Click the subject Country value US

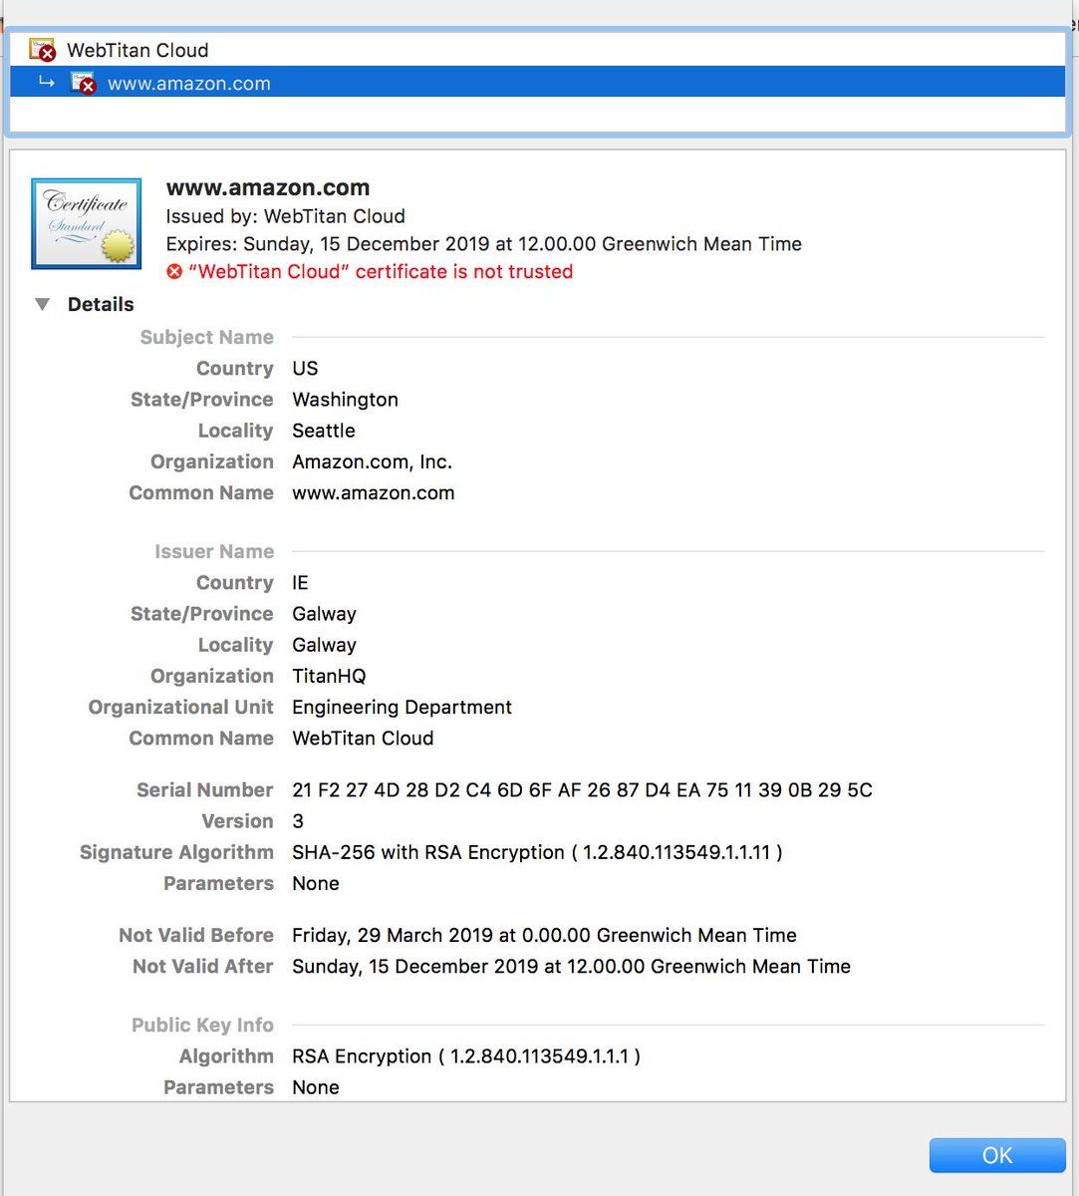pos(305,368)
